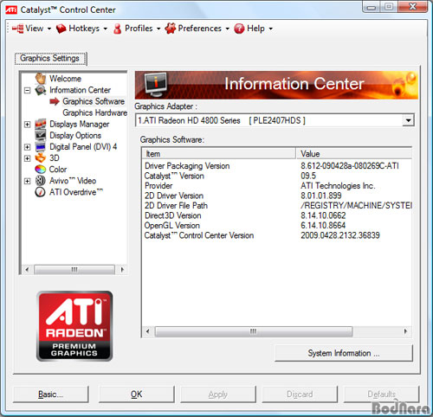Image resolution: width=433 pixels, height=417 pixels.
Task: Select the Graphics Settings tab
Action: [50, 59]
